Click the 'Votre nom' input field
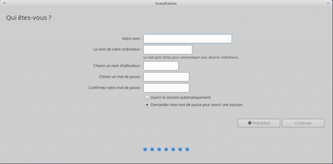 (188, 39)
